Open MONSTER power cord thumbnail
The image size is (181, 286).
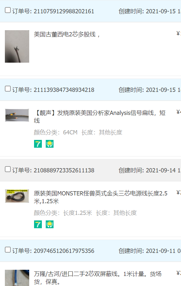pyautogui.click(x=17, y=196)
